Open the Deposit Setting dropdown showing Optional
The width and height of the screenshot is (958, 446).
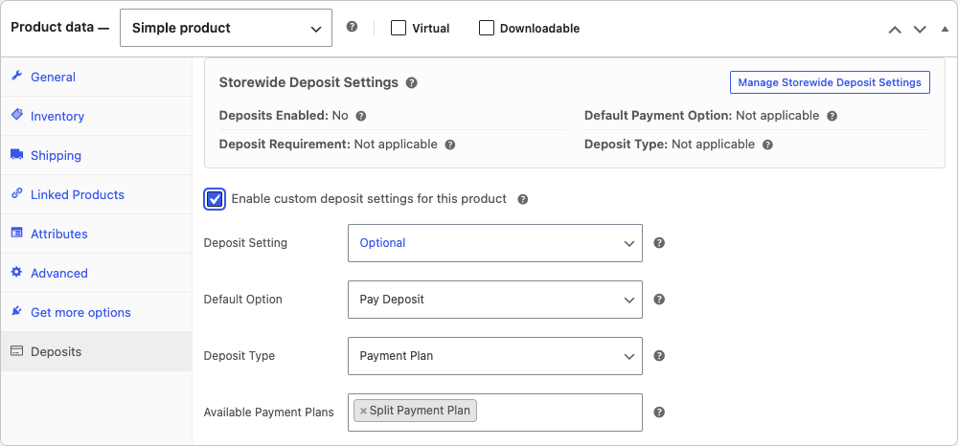click(x=495, y=243)
